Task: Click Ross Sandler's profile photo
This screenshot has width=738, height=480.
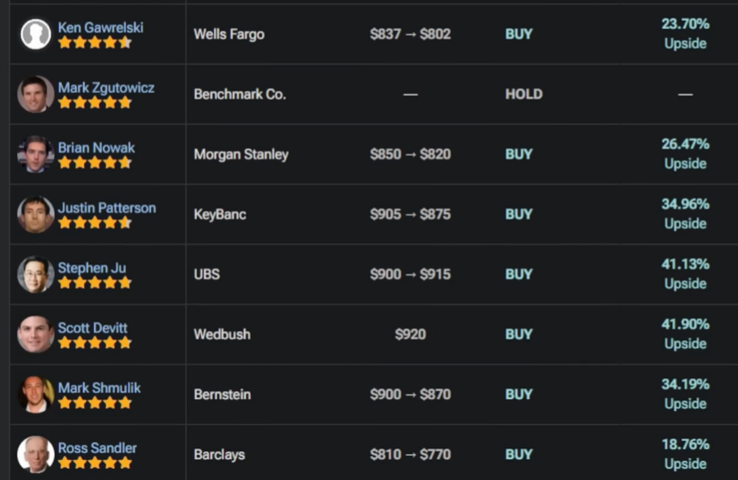Action: (35, 454)
